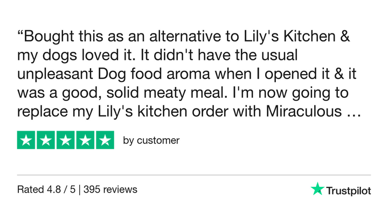Click the third green rating star
Screen dimensions: 388x203
point(66,140)
